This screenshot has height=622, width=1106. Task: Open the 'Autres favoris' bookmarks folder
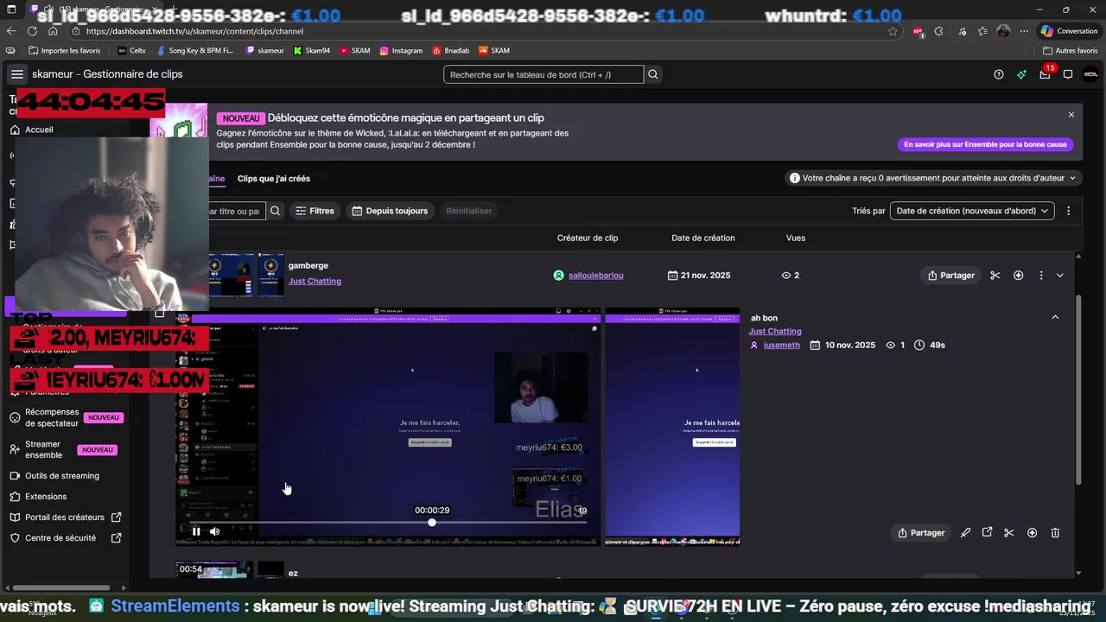(1070, 51)
